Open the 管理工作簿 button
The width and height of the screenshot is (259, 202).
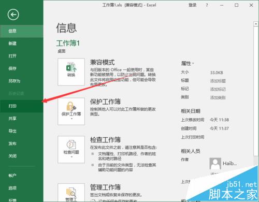tap(71, 193)
